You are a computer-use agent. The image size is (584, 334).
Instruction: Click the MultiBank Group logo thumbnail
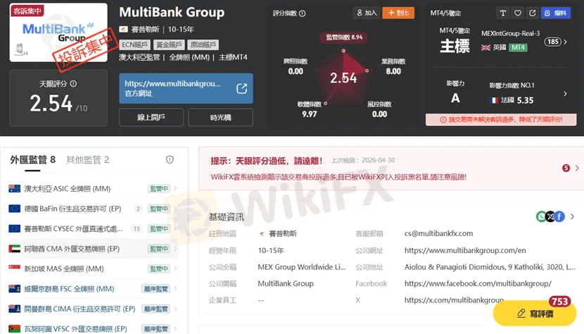coord(58,32)
